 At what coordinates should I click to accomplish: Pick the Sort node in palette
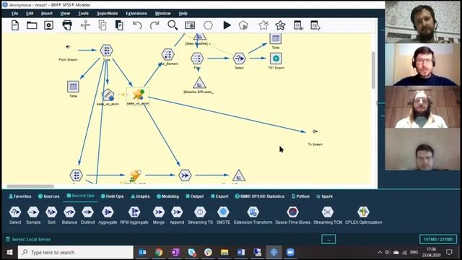(51, 215)
